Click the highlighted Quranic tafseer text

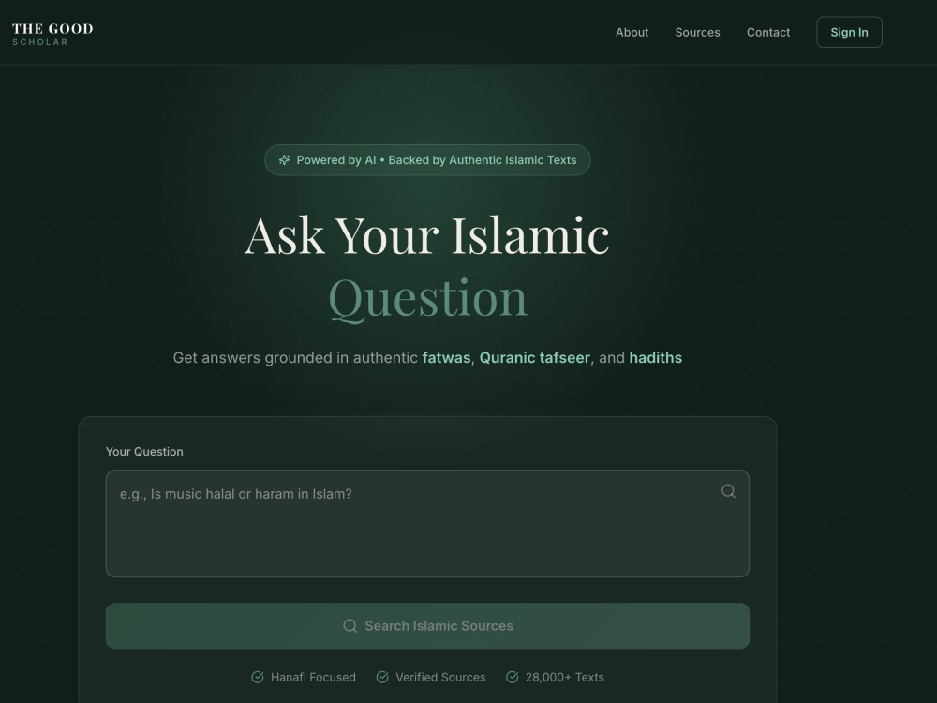coord(535,357)
